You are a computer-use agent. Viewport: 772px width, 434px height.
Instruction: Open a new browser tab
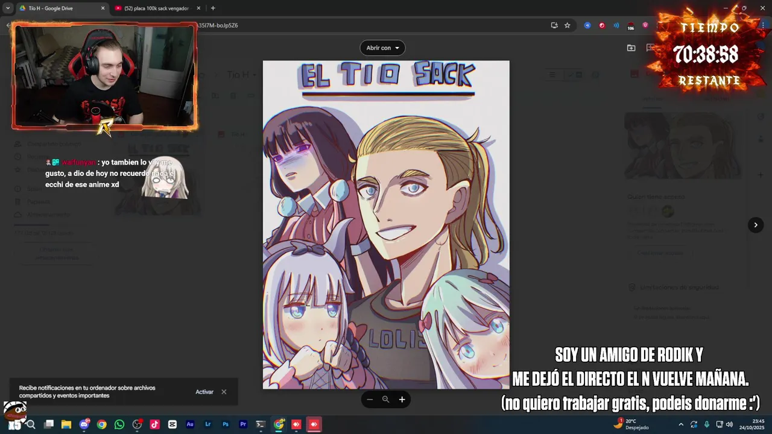(x=213, y=8)
